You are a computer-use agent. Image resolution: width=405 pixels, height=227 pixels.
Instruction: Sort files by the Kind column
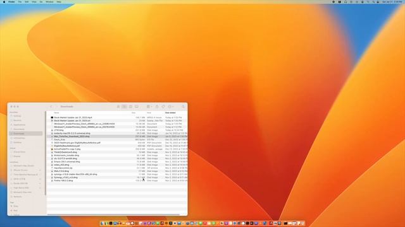(149, 113)
